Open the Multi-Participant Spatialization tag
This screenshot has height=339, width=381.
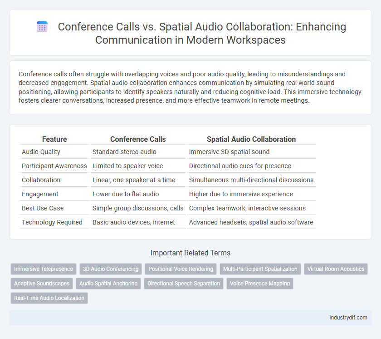[x=260, y=269]
